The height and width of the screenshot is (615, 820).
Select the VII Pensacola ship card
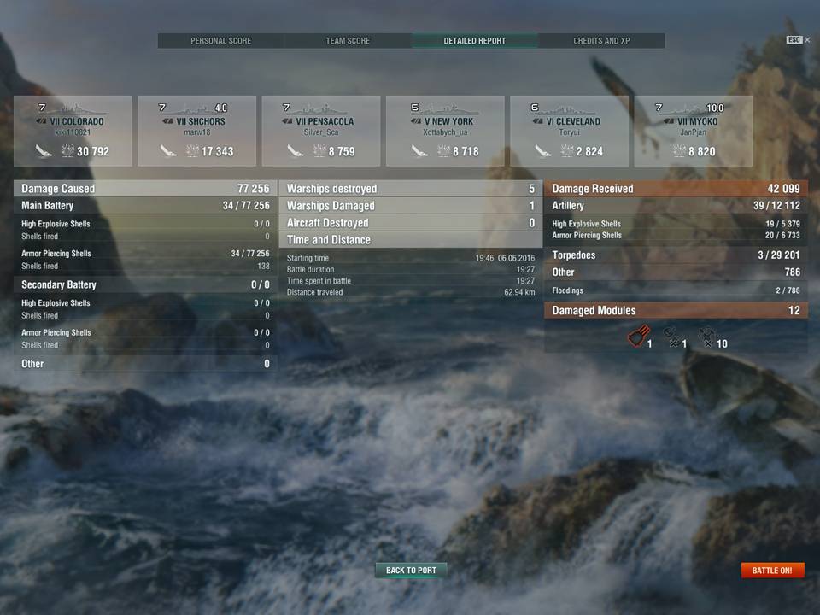[321, 131]
